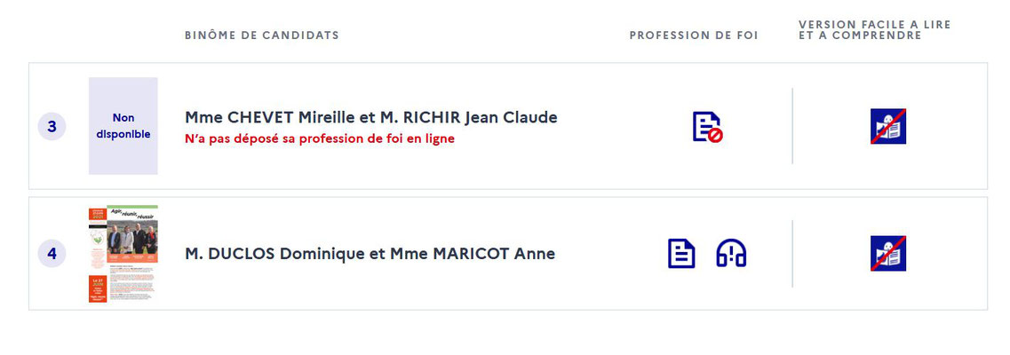Viewport: 1010px width, 355px height.
Task: Open the DUCLOS profession de foi document icon
Action: click(x=680, y=254)
